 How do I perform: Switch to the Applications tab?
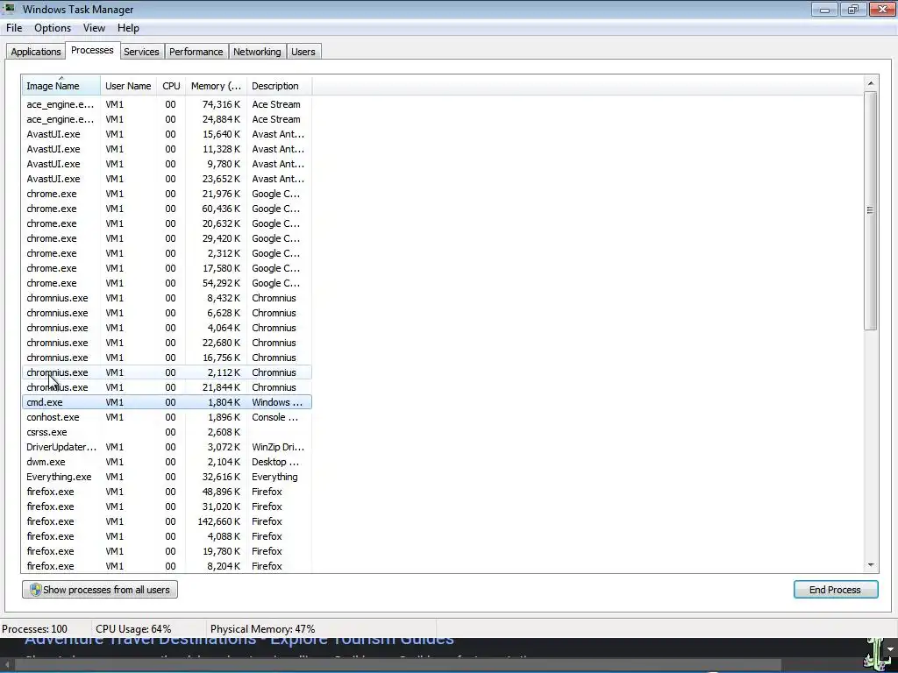pyautogui.click(x=35, y=52)
